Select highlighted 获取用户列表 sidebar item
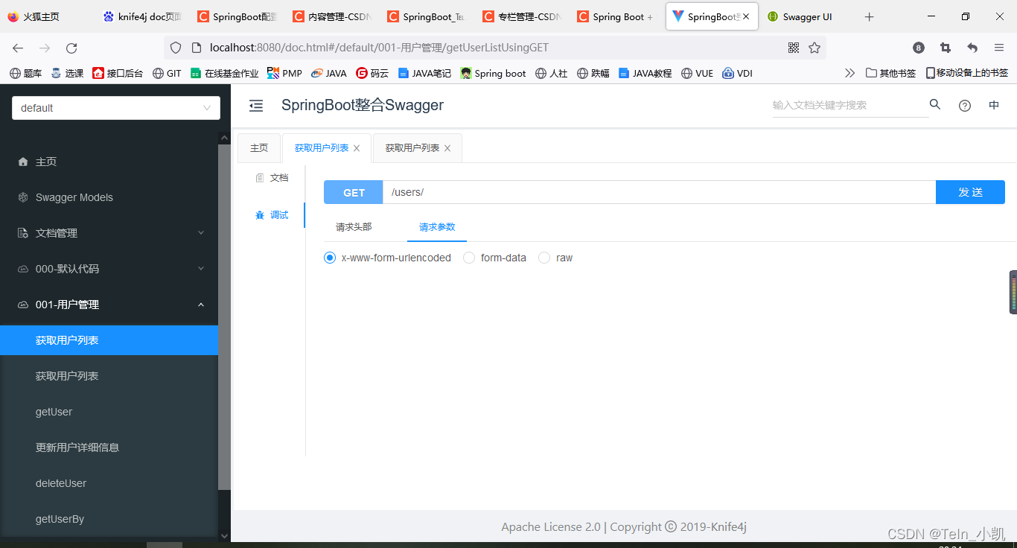The width and height of the screenshot is (1017, 548). [x=109, y=340]
